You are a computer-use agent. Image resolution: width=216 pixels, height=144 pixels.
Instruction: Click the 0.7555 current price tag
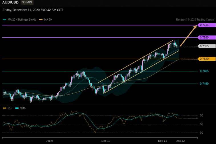[207, 46]
